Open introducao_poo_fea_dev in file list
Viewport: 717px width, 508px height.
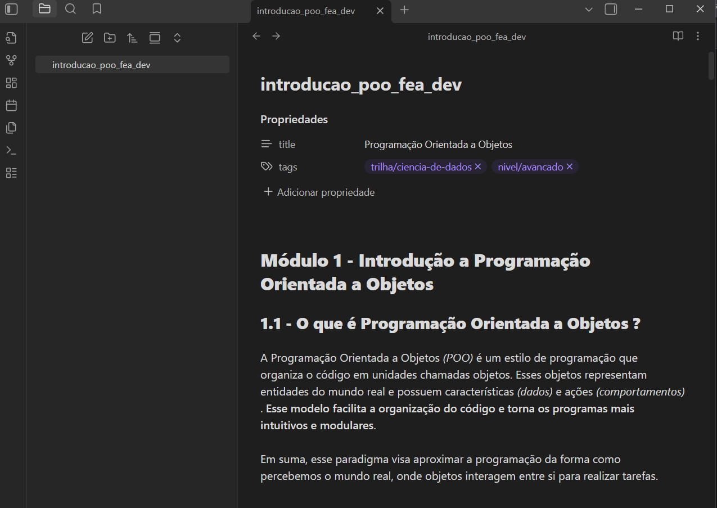click(101, 65)
